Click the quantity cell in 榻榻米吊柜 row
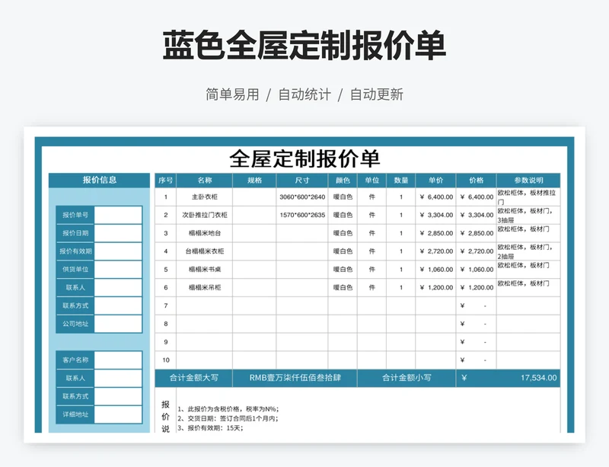The height and width of the screenshot is (467, 609). click(x=401, y=288)
